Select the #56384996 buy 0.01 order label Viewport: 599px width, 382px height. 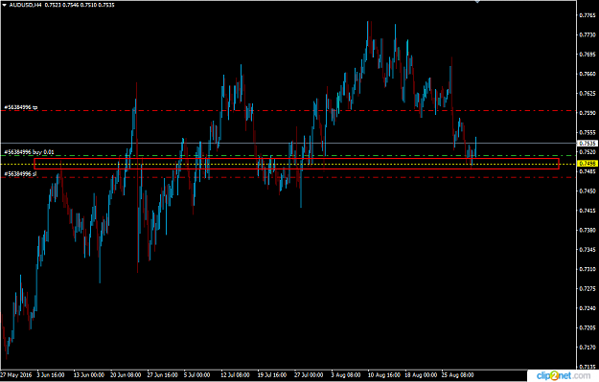pos(29,152)
